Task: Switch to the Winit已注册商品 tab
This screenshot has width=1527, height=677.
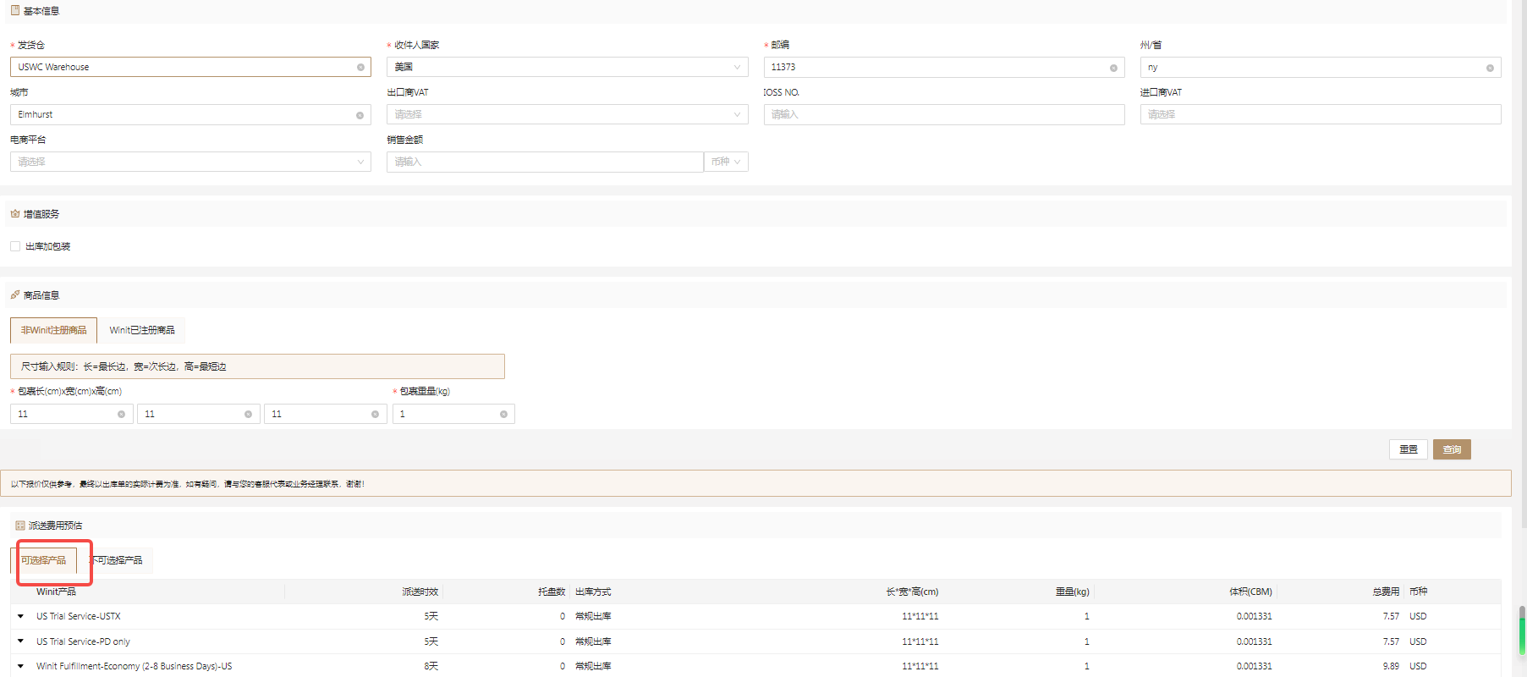Action: 142,330
